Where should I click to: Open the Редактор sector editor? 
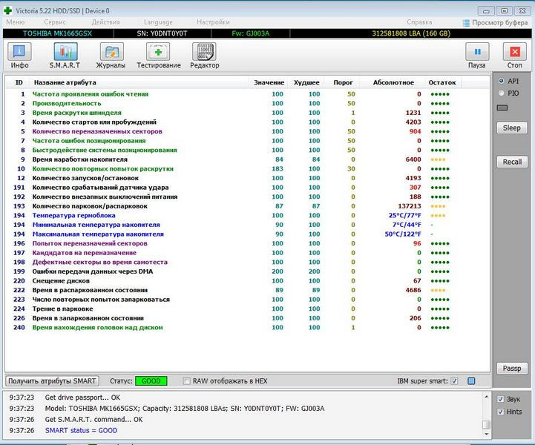204,56
